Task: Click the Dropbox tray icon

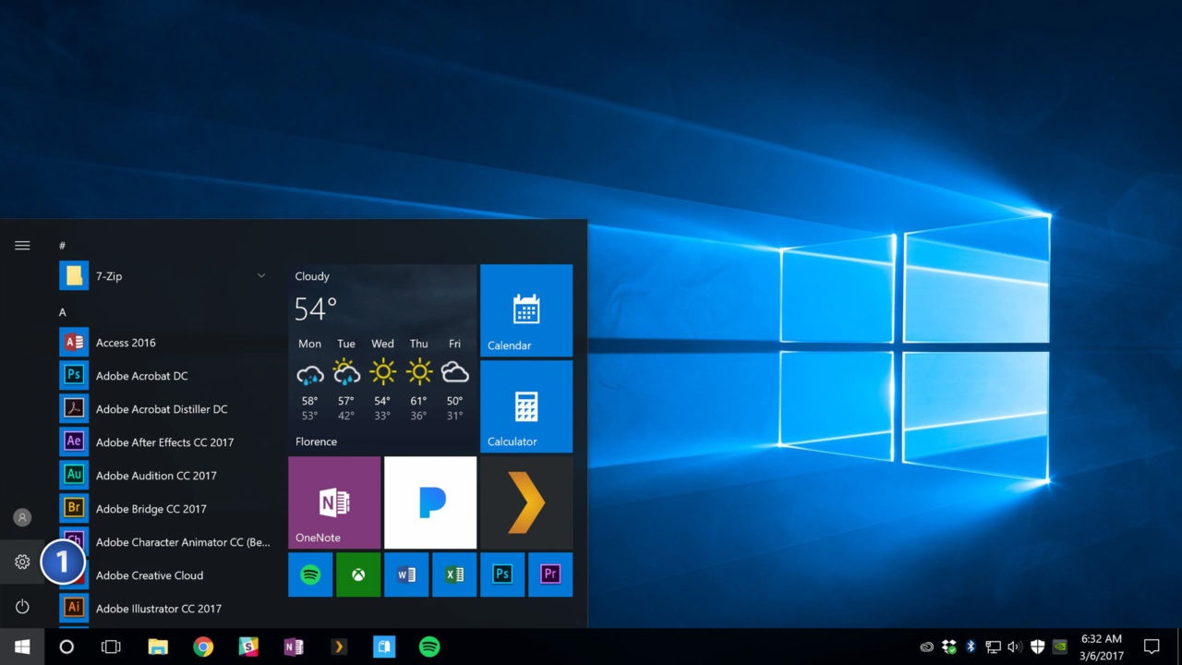Action: click(949, 647)
